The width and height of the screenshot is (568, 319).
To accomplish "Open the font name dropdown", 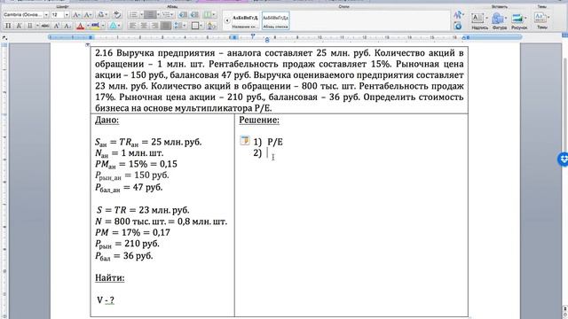I will pyautogui.click(x=46, y=15).
